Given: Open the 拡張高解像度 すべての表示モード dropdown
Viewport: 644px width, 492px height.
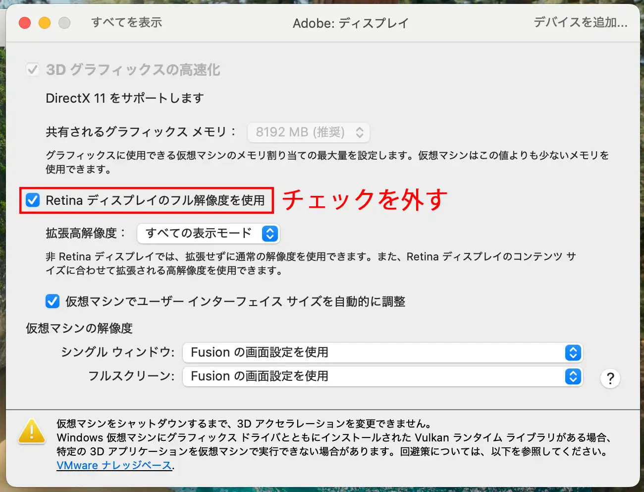Looking at the screenshot, I should (209, 234).
